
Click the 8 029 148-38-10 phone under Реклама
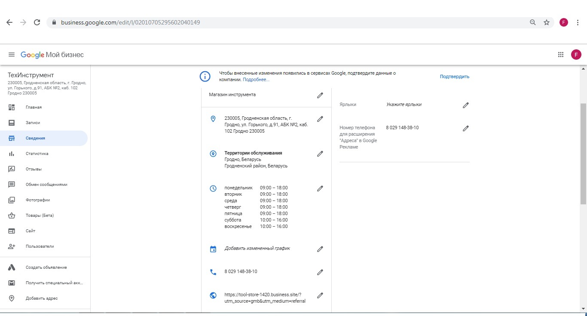[402, 128]
